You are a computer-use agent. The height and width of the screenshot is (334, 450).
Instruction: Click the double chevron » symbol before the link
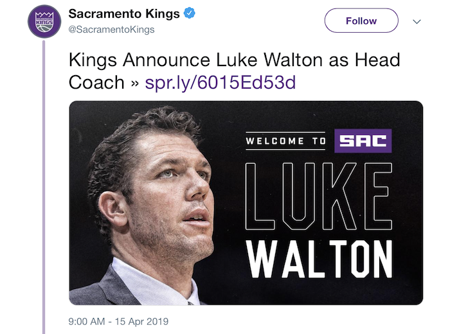(x=135, y=83)
